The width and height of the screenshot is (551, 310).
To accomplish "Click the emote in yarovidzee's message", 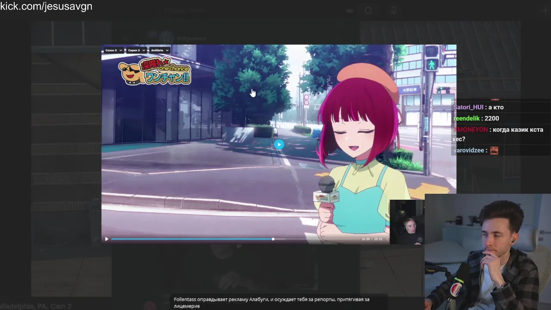I will tap(494, 150).
